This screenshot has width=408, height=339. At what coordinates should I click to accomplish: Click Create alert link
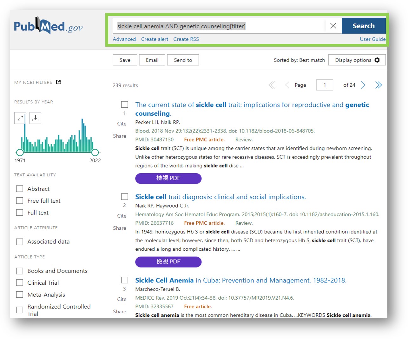coord(155,39)
